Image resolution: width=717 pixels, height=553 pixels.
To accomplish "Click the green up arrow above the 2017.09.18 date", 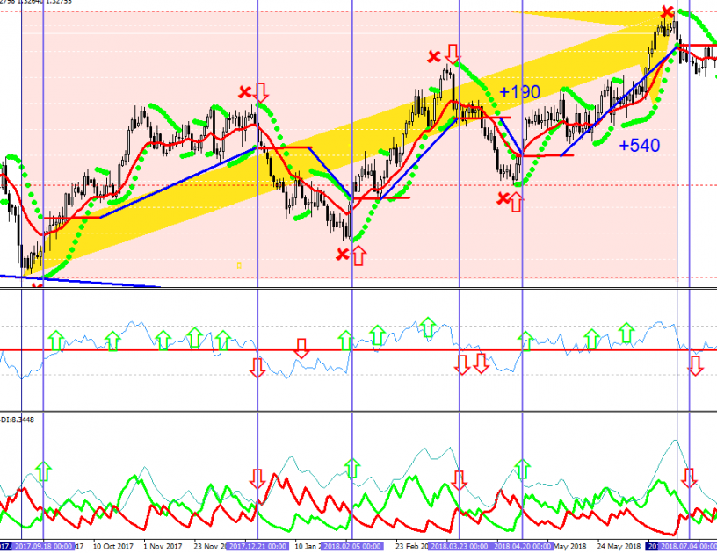I will pos(43,470).
